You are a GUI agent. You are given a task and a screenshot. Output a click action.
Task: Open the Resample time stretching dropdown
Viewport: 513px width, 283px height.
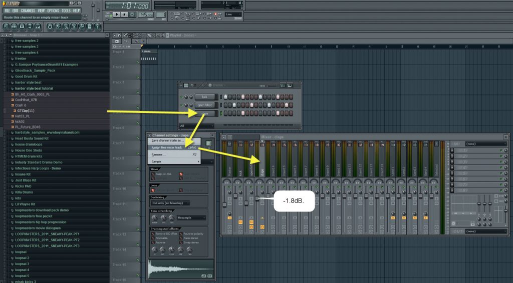(x=192, y=217)
